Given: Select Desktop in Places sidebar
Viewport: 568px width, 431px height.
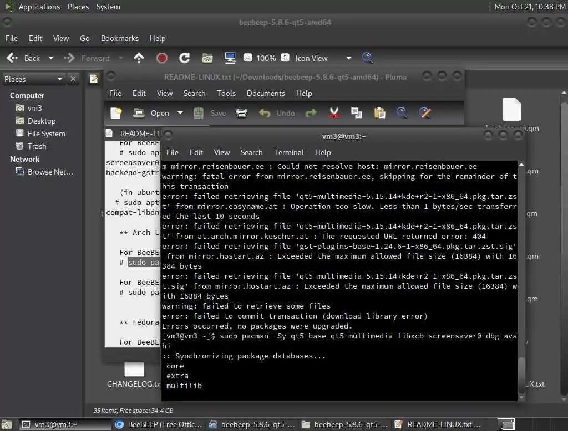Looking at the screenshot, I should pos(42,121).
